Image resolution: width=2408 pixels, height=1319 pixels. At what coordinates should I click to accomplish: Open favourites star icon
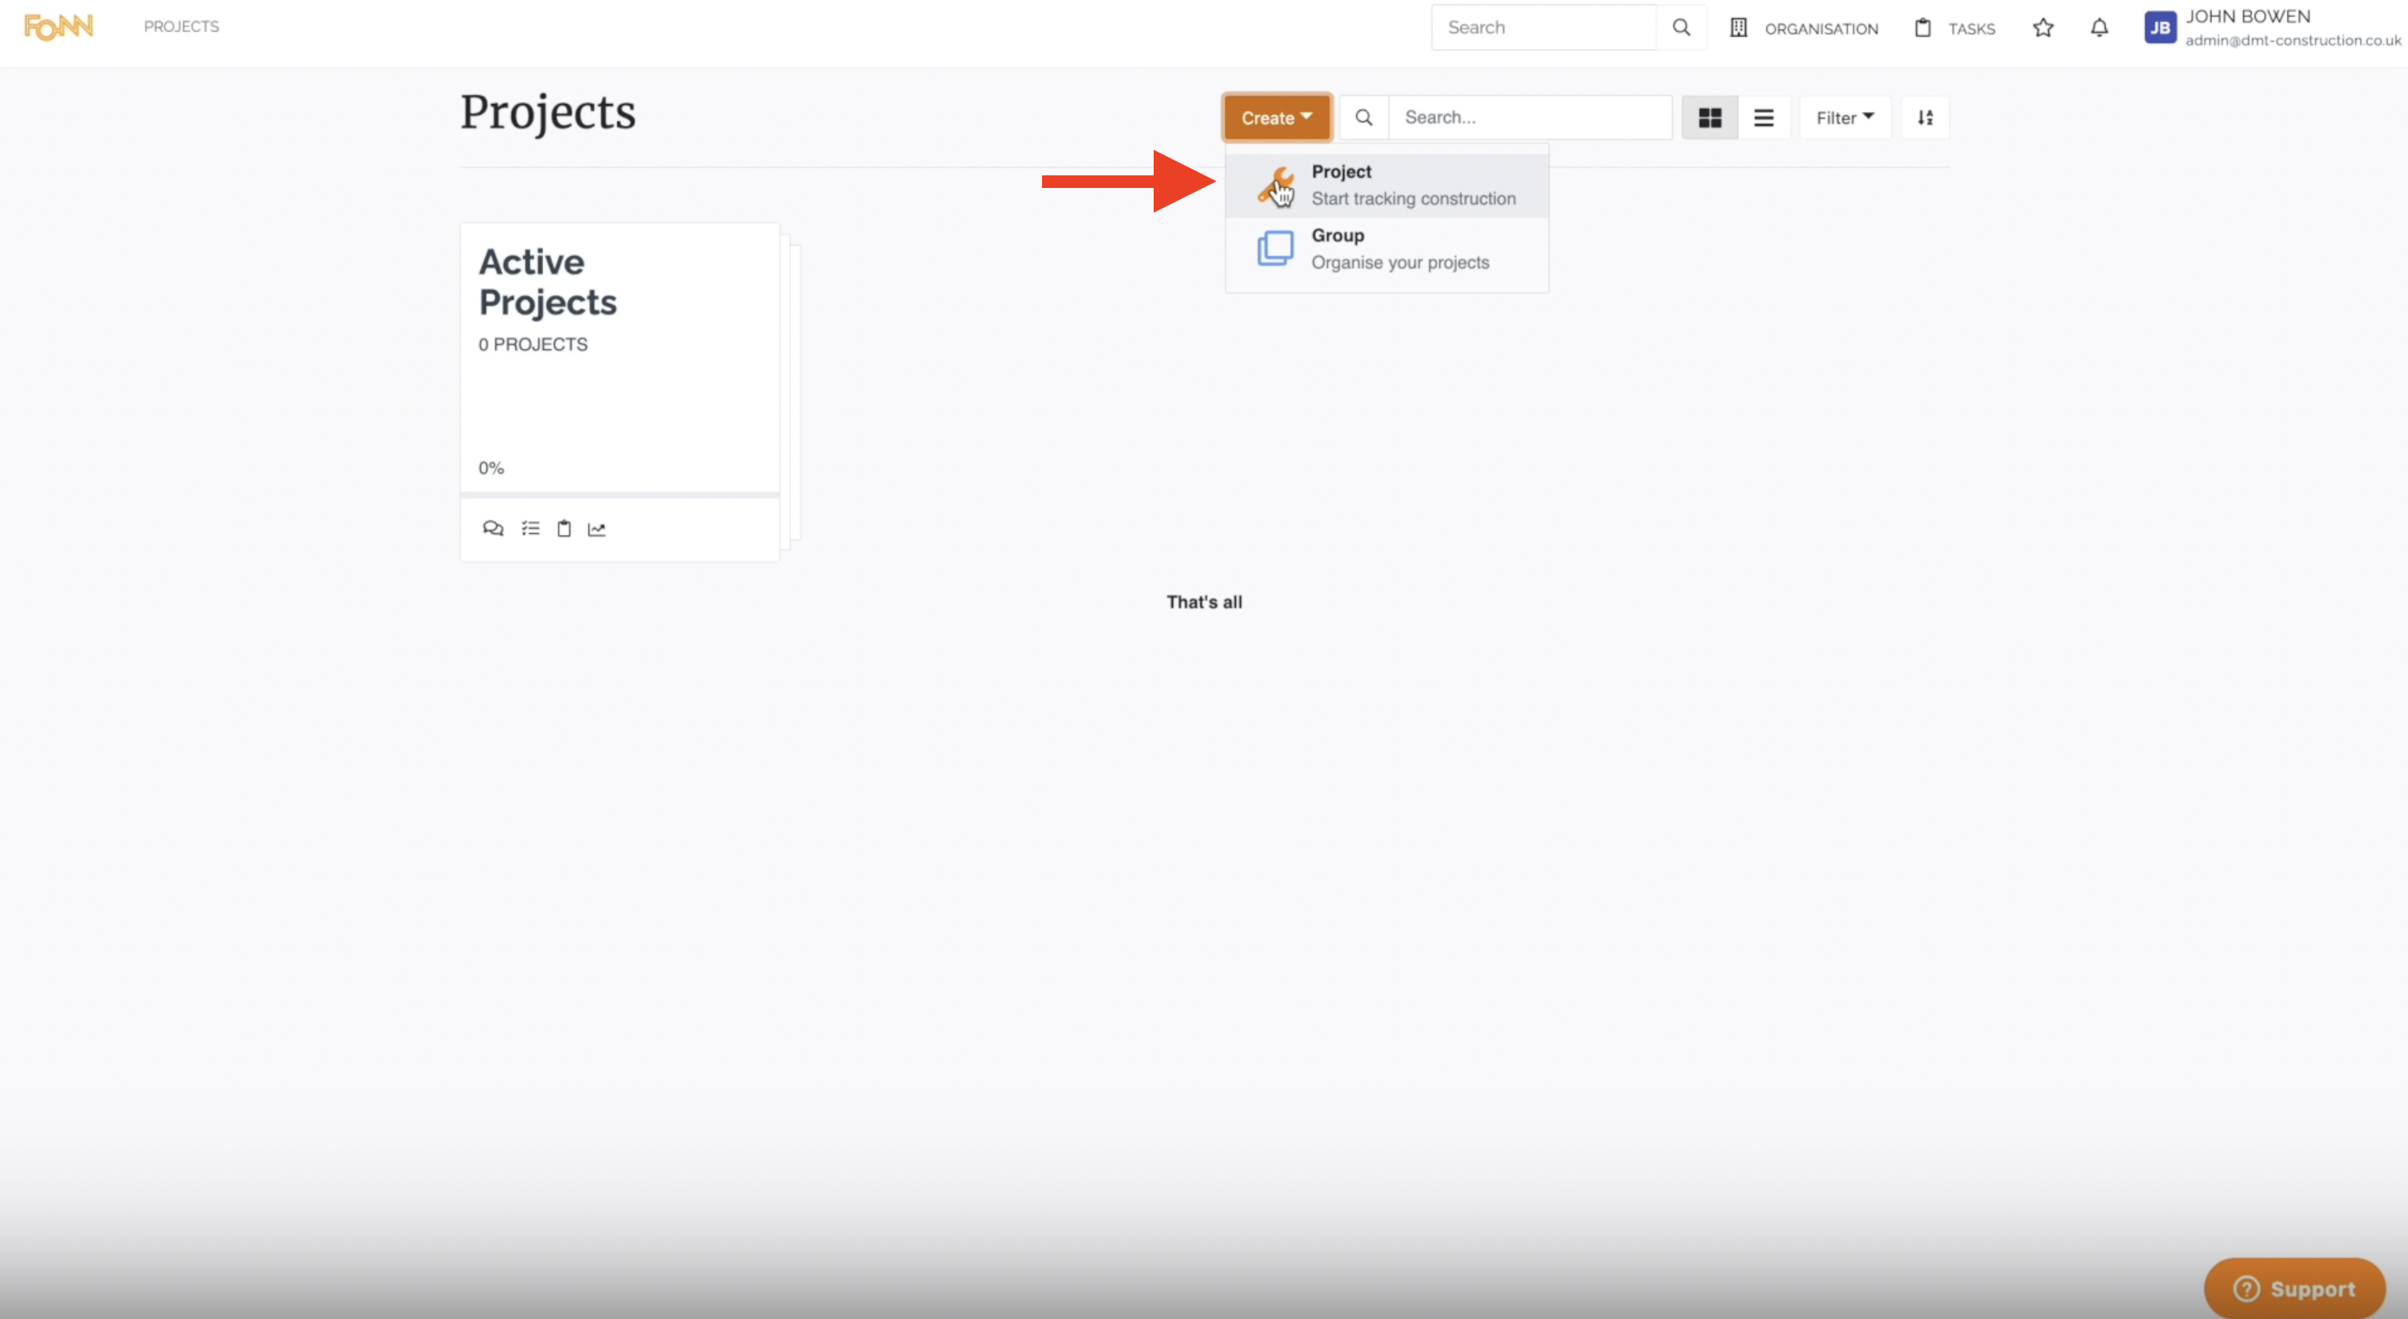(2042, 28)
